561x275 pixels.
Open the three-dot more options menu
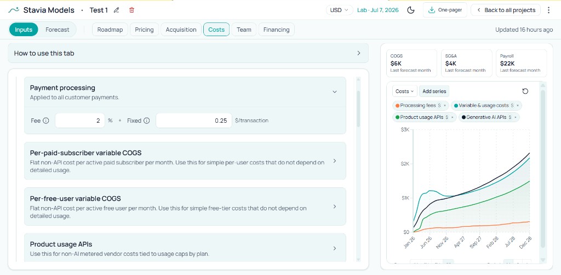(x=549, y=10)
